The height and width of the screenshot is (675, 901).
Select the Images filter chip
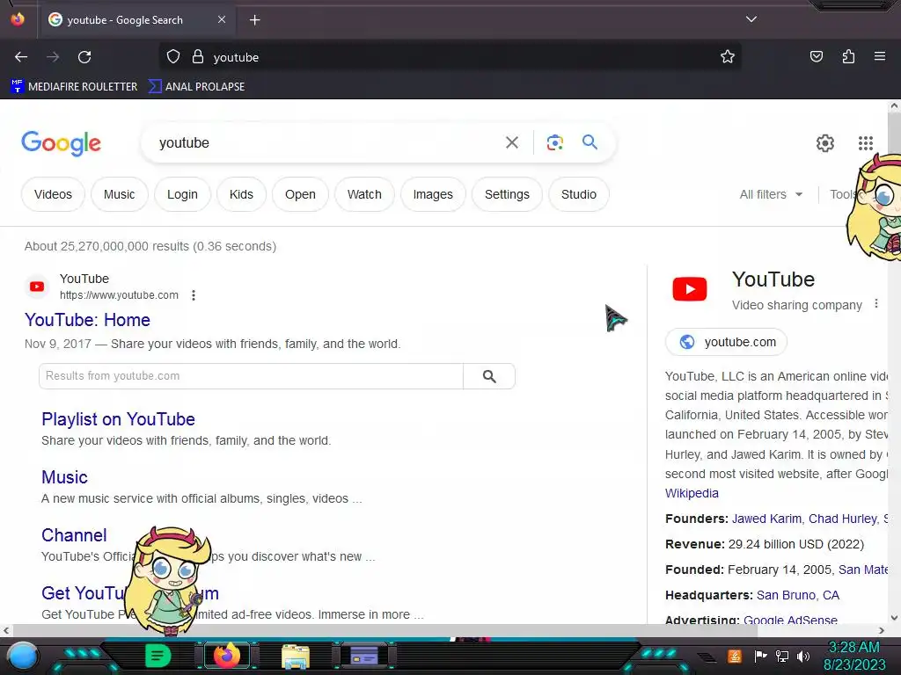pyautogui.click(x=433, y=194)
